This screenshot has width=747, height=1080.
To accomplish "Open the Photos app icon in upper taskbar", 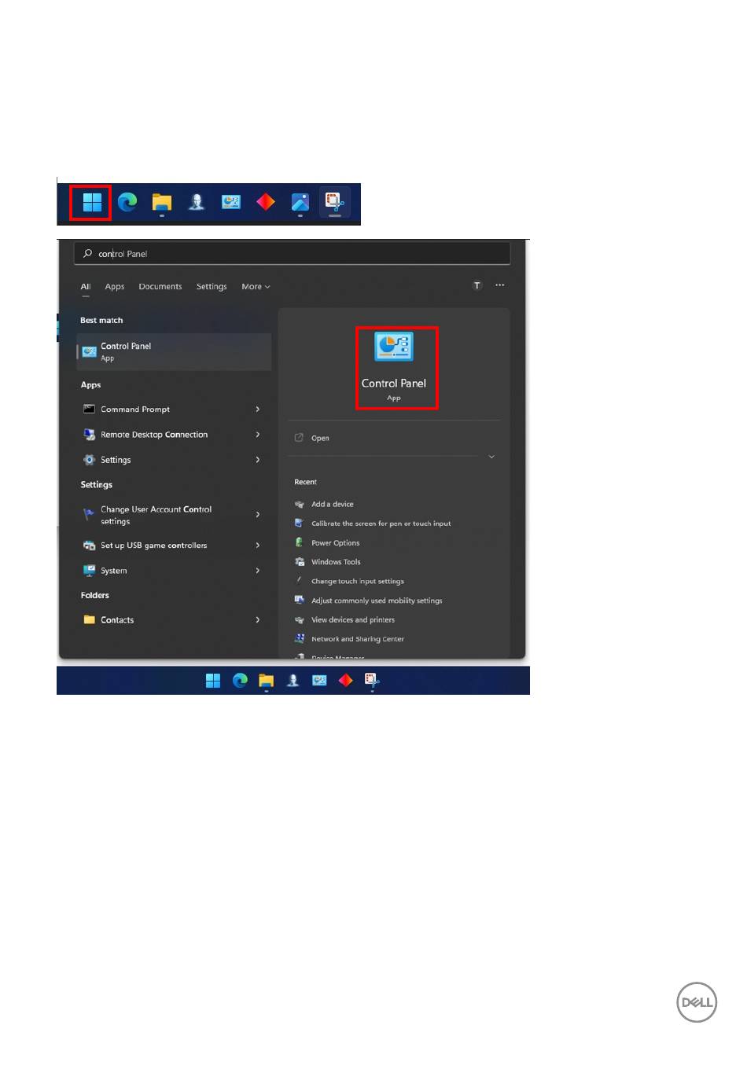I will [x=300, y=203].
